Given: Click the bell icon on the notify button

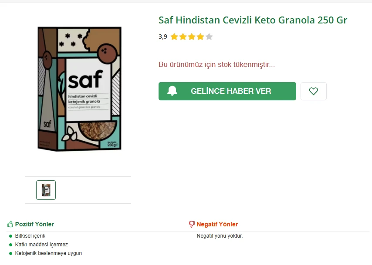Looking at the screenshot, I should (x=173, y=91).
